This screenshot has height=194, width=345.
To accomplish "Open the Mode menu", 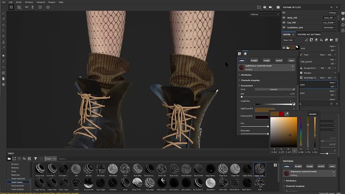I will tap(19, 2).
